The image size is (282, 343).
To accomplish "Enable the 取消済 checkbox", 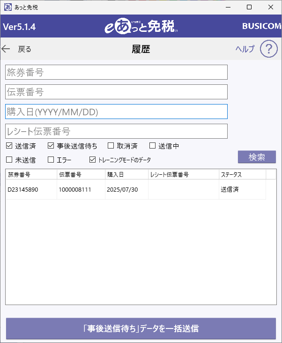I will pyautogui.click(x=111, y=145).
